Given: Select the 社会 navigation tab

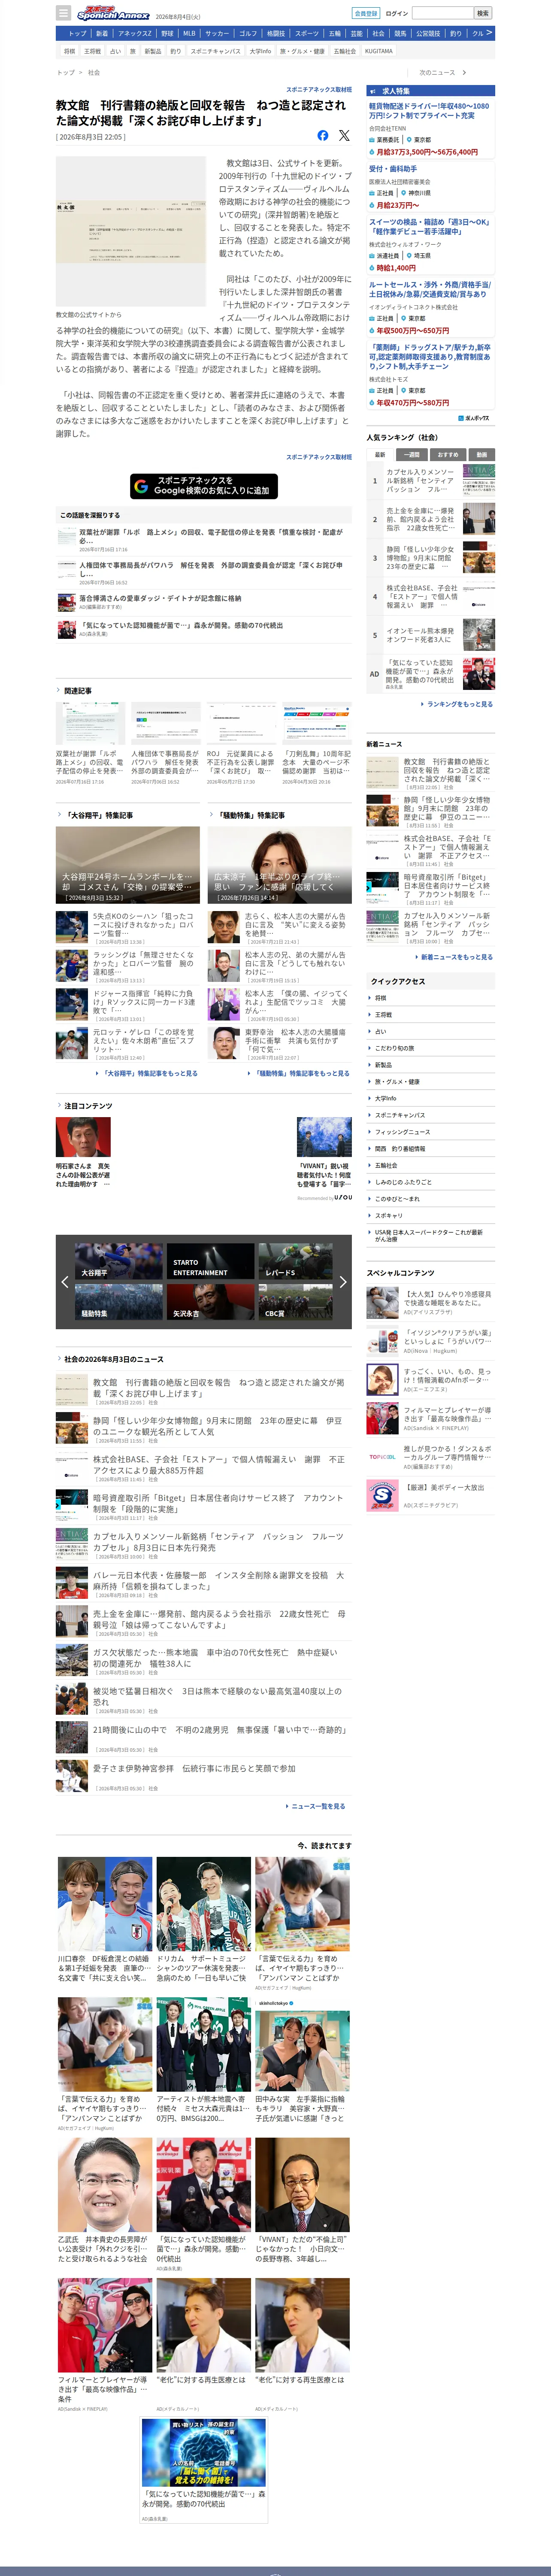Looking at the screenshot, I should pos(378,33).
